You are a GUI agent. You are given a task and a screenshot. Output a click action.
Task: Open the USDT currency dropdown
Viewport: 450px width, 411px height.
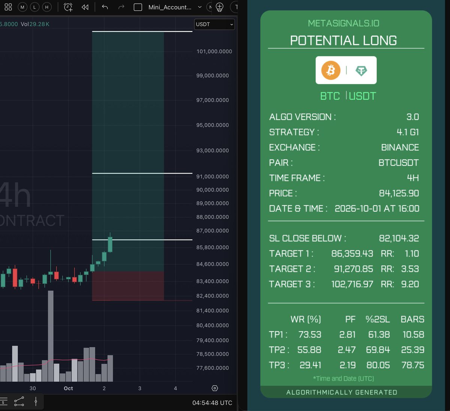click(x=214, y=24)
